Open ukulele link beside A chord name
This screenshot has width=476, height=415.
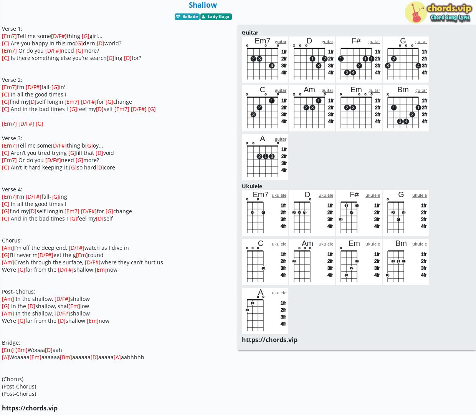coord(279,293)
